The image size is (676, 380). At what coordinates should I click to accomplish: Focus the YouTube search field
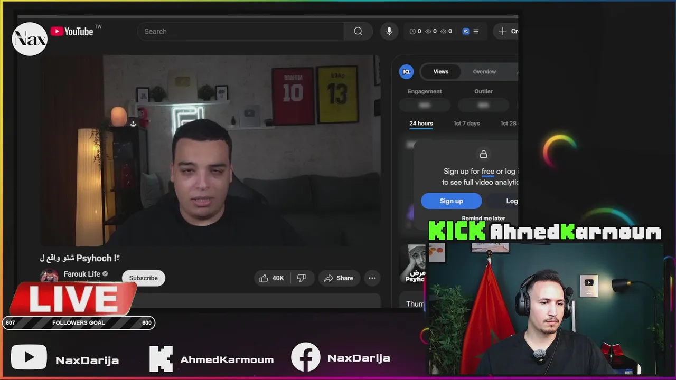coord(241,31)
